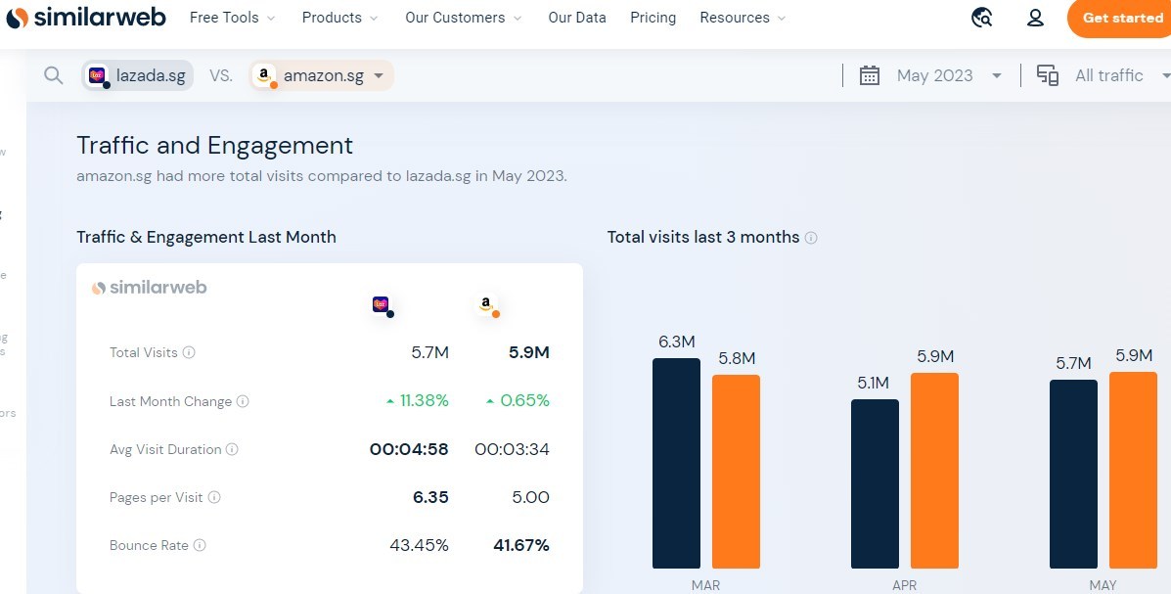Select the lazada.sg site chip

138,75
